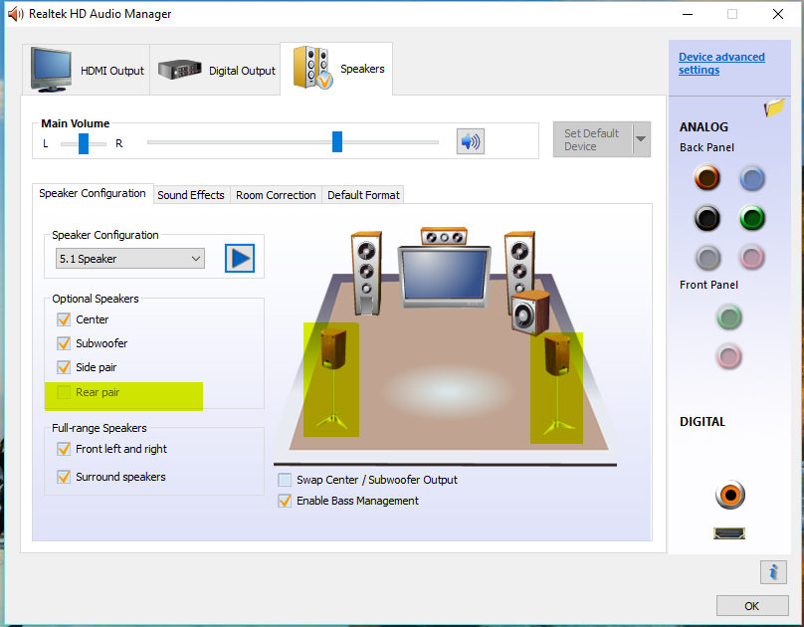The width and height of the screenshot is (804, 627).
Task: Open the Room Correction tab
Action: (276, 195)
